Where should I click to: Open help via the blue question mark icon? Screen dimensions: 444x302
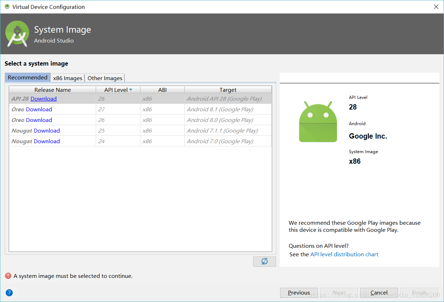point(9,293)
